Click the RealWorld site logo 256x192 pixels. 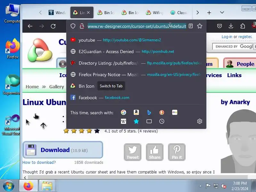(x=40, y=50)
